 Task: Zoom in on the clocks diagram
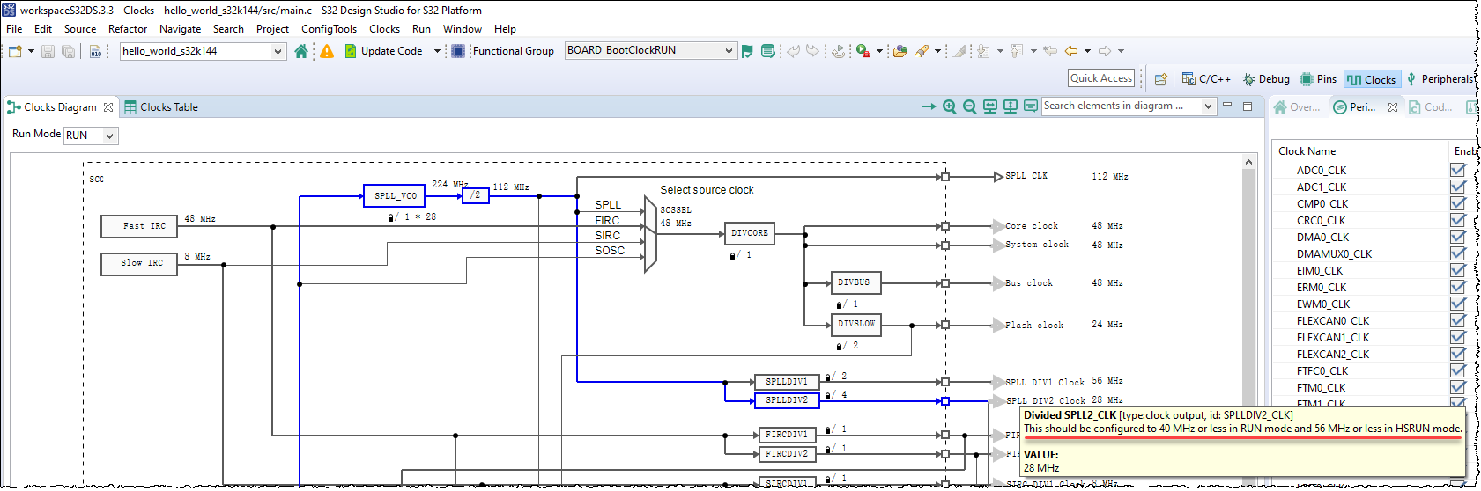pos(949,106)
